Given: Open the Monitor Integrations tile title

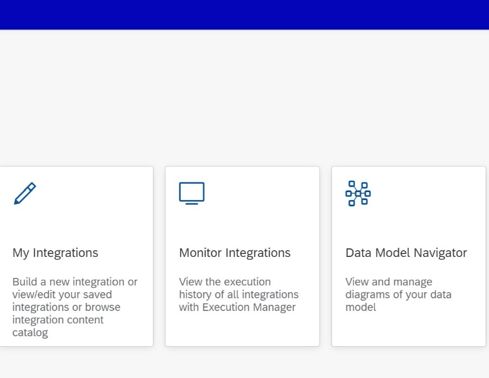Looking at the screenshot, I should tap(234, 252).
